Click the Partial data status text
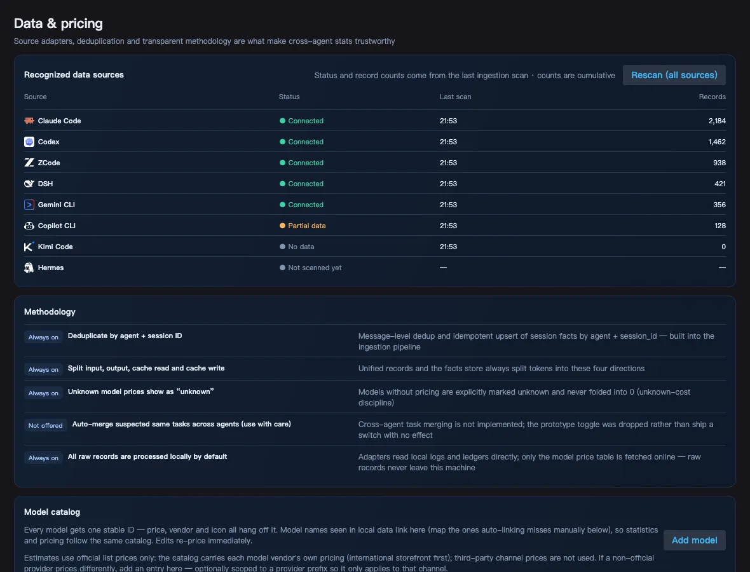Viewport: 750px width, 572px height. coord(306,226)
